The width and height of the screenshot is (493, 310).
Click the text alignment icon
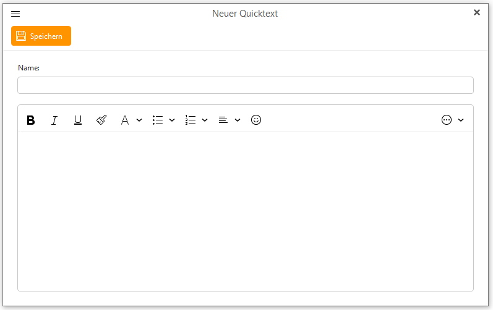223,120
